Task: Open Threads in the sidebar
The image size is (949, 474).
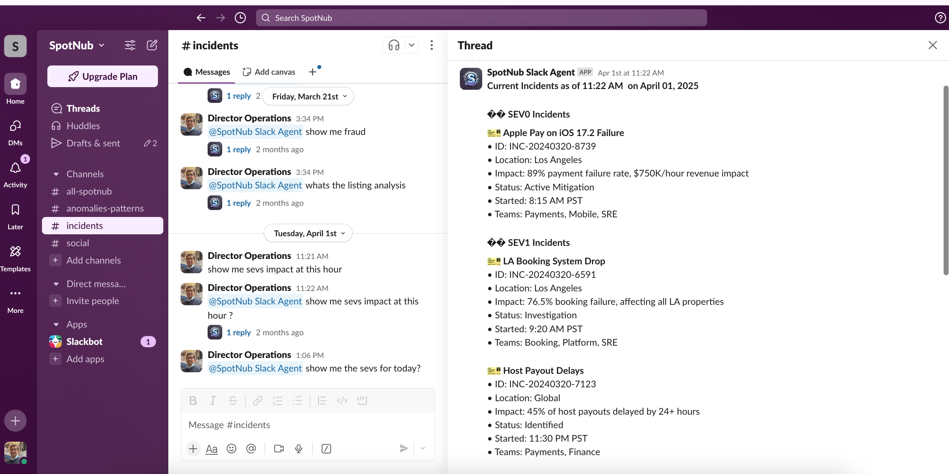Action: pyautogui.click(x=102, y=109)
